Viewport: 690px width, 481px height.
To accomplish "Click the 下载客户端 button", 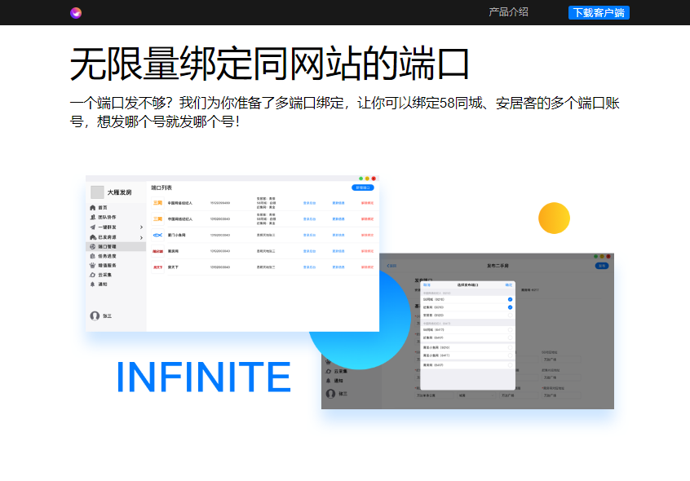I will [599, 12].
